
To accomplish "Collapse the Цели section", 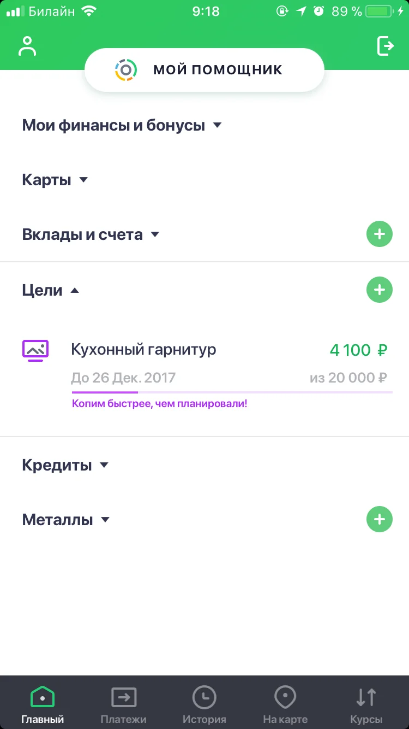I will tap(50, 290).
